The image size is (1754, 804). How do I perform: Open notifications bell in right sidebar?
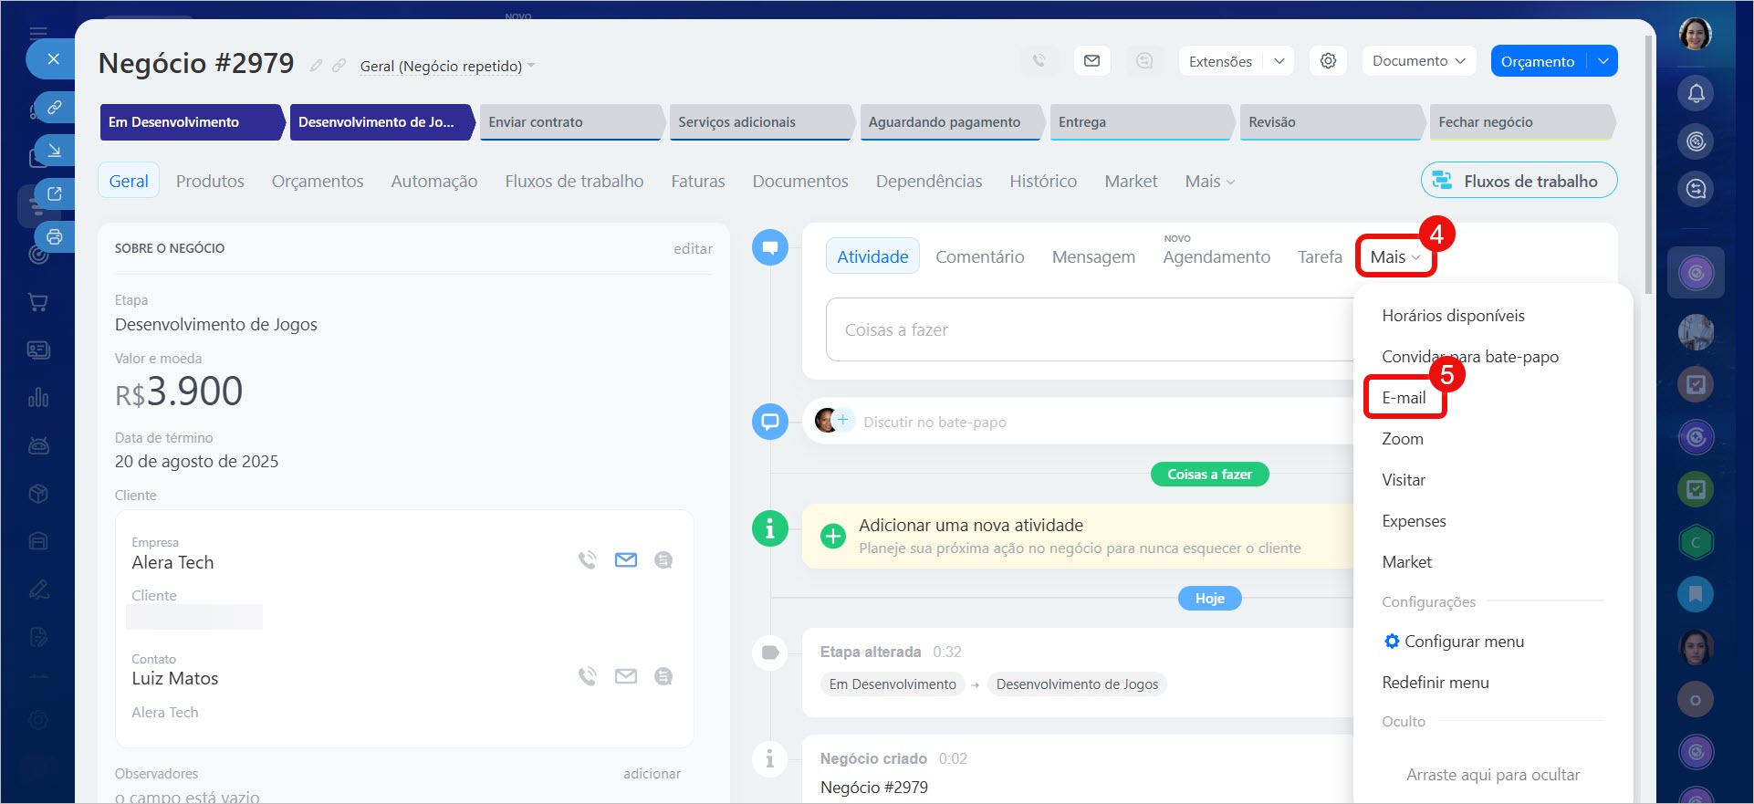click(1696, 93)
